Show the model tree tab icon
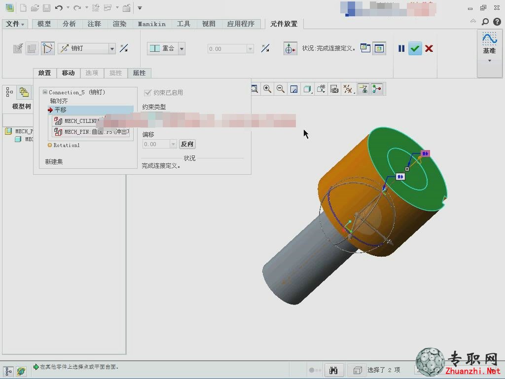This screenshot has height=379, width=505. [10, 92]
